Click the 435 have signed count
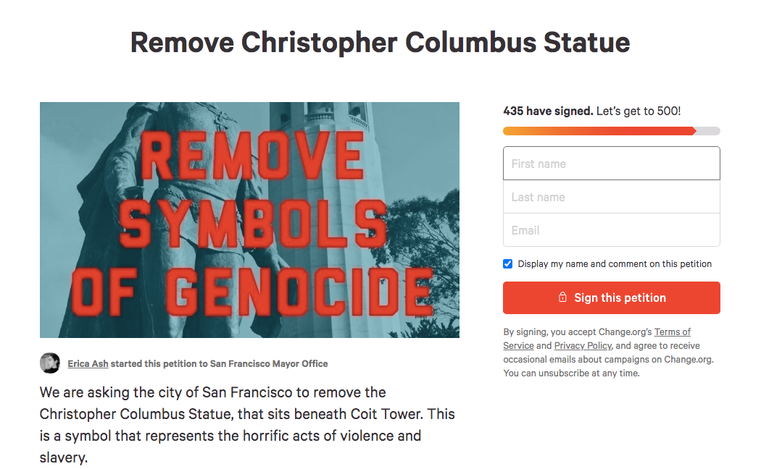Screen dimensions: 761x469 (x=548, y=111)
